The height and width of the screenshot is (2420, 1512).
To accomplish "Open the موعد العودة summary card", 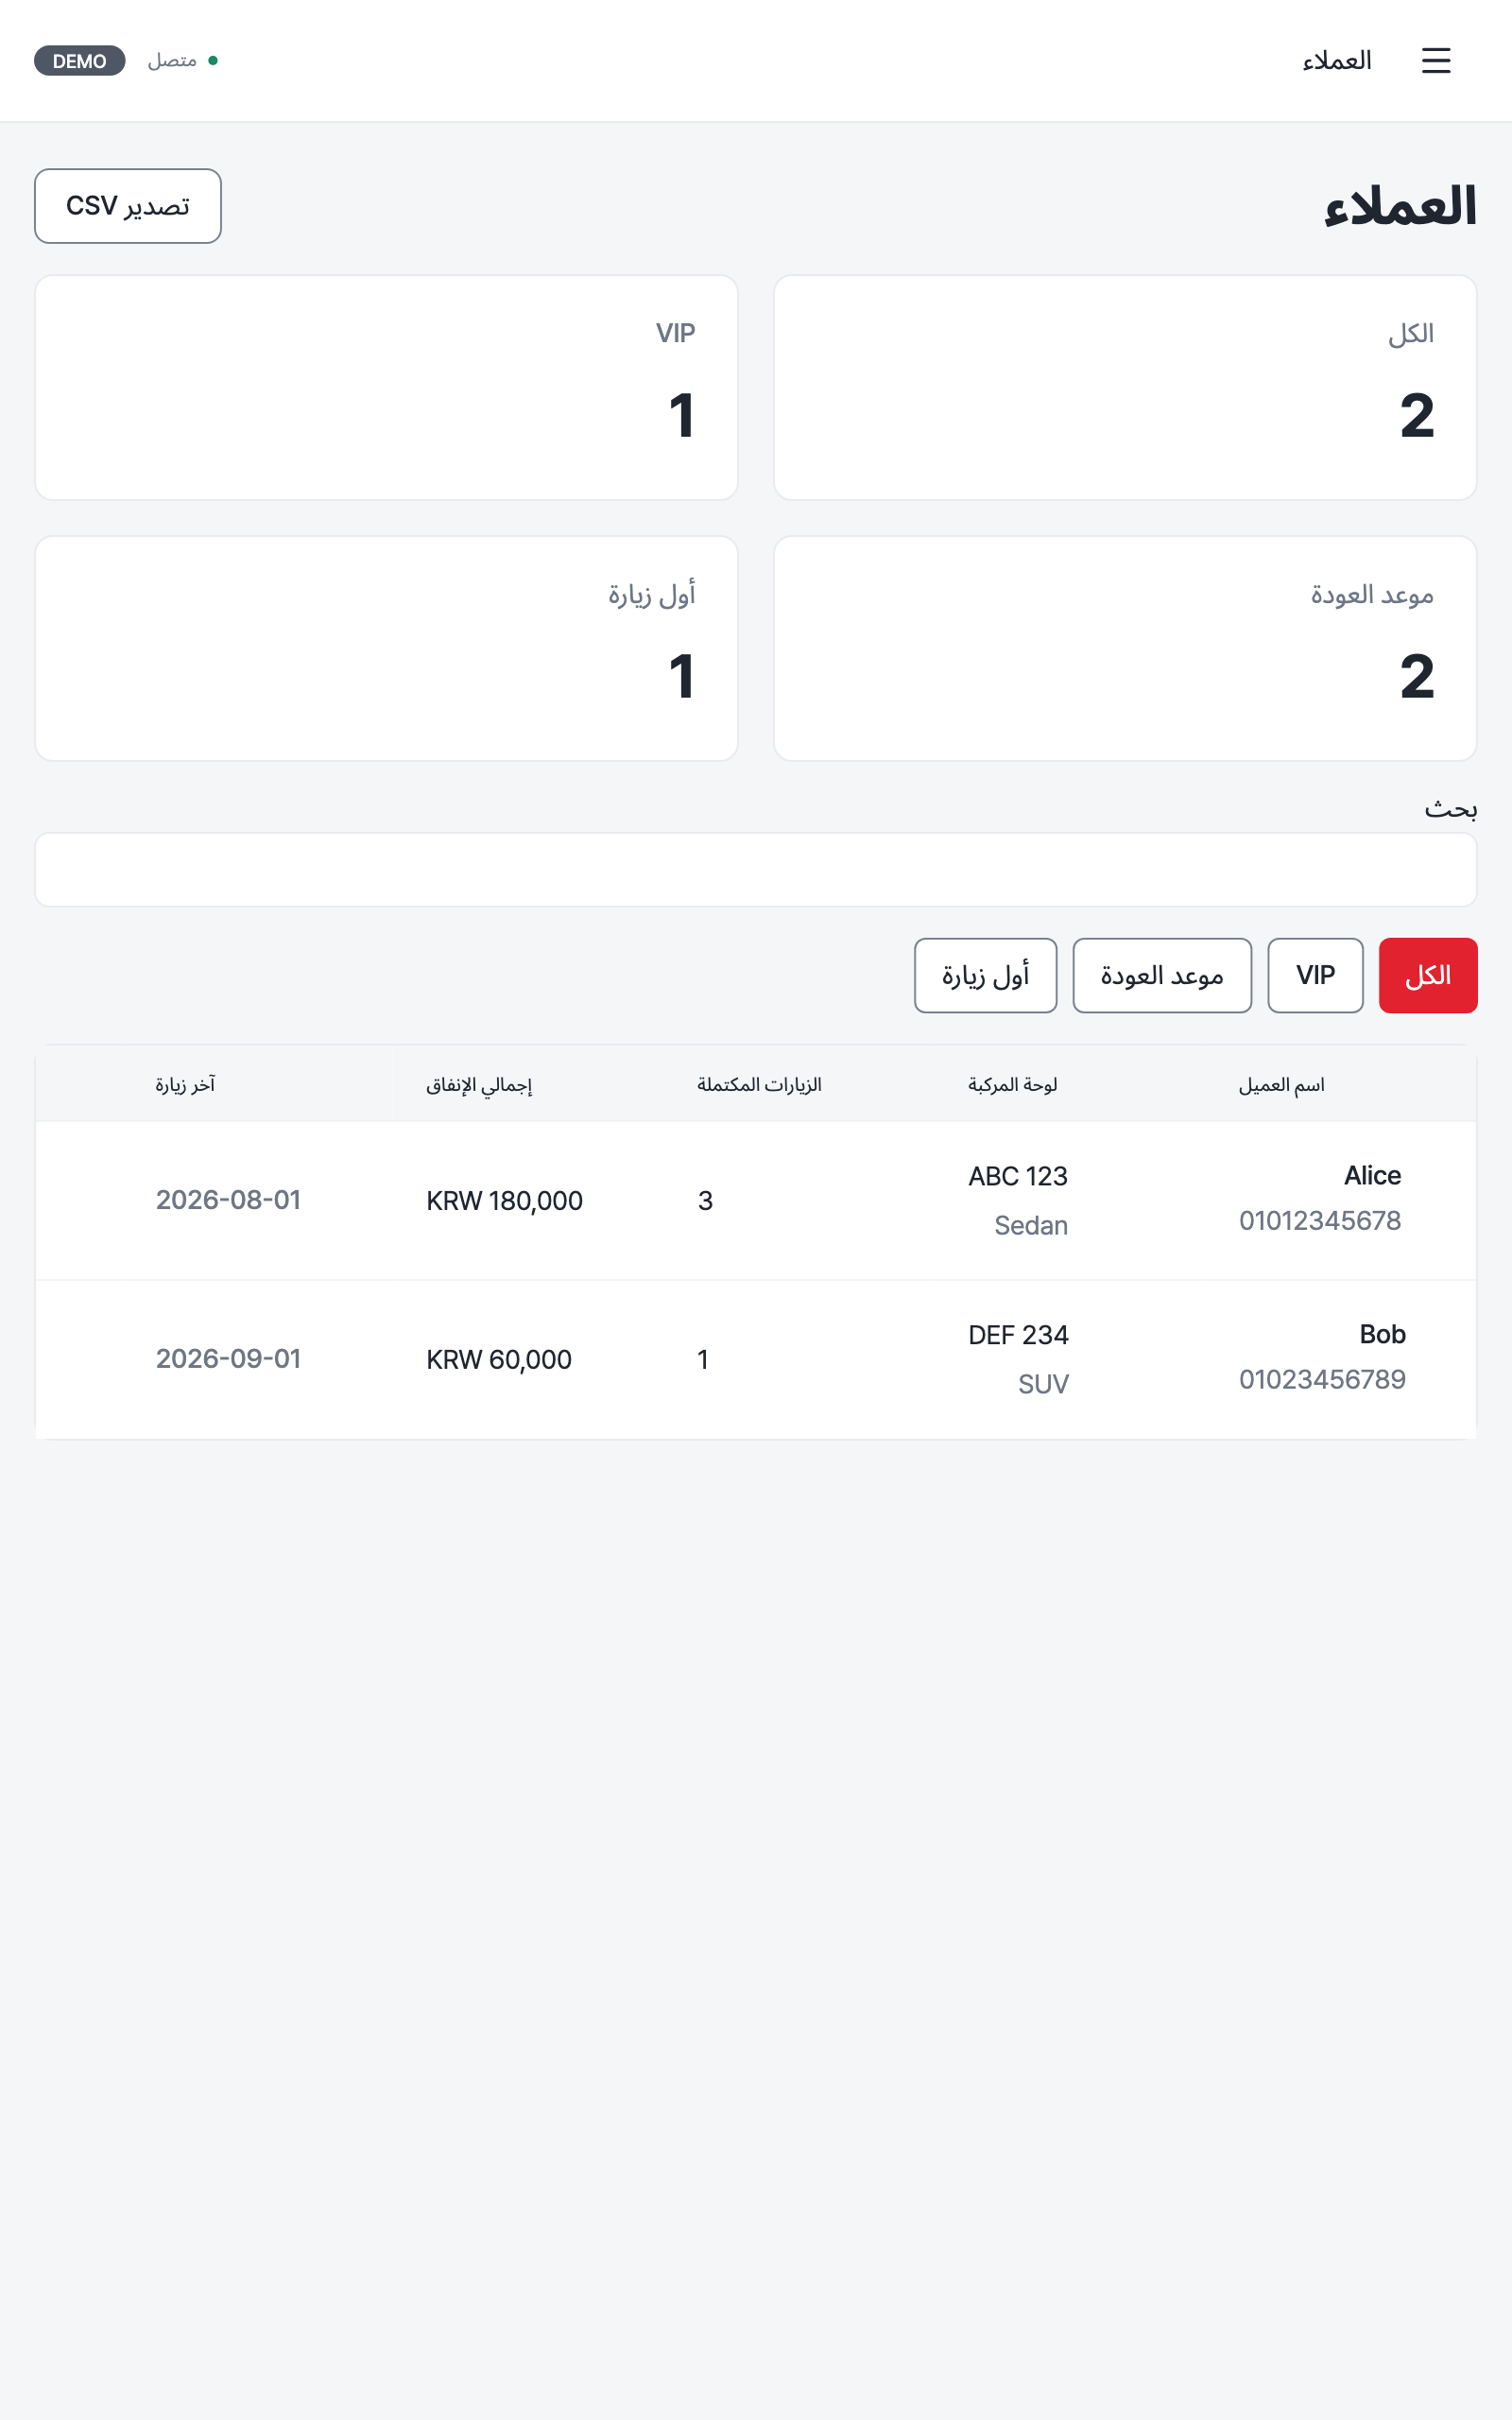I will tap(1125, 649).
